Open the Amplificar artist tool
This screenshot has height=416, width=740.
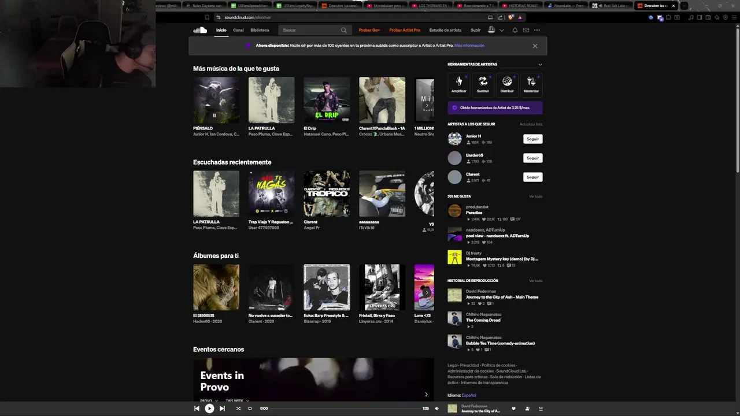coord(458,84)
